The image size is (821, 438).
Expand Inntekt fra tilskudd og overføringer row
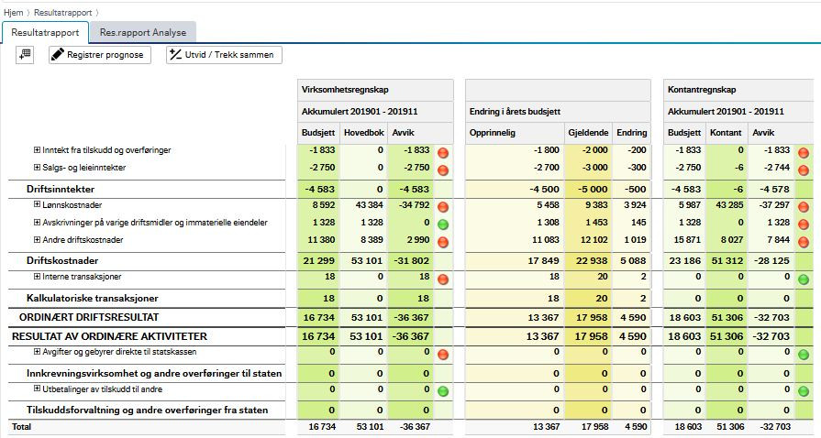[x=37, y=150]
